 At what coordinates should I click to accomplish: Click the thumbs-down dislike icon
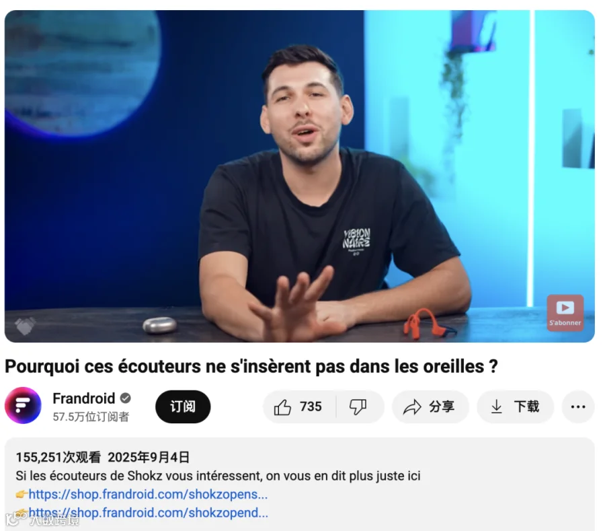point(358,407)
